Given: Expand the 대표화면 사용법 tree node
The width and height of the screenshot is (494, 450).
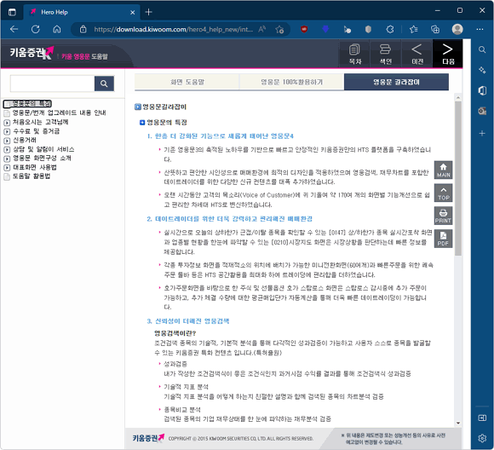Looking at the screenshot, I should tap(7, 168).
